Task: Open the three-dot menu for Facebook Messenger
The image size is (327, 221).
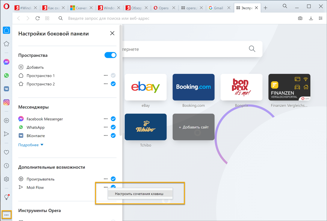Action: click(106, 119)
